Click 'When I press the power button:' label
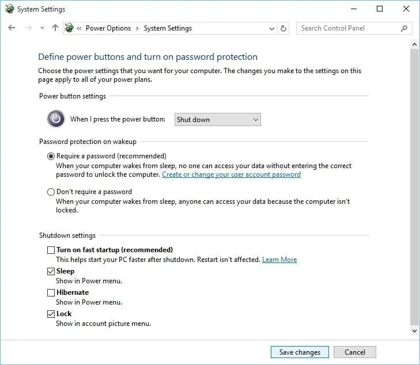The image size is (420, 365). click(x=118, y=119)
